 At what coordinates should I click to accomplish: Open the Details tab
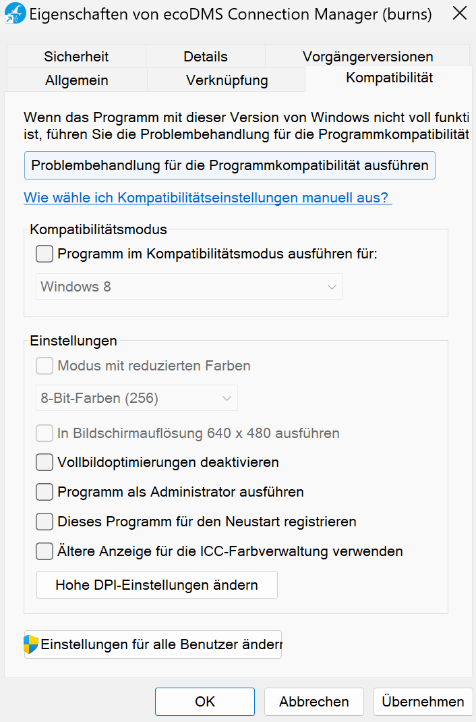tap(206, 57)
